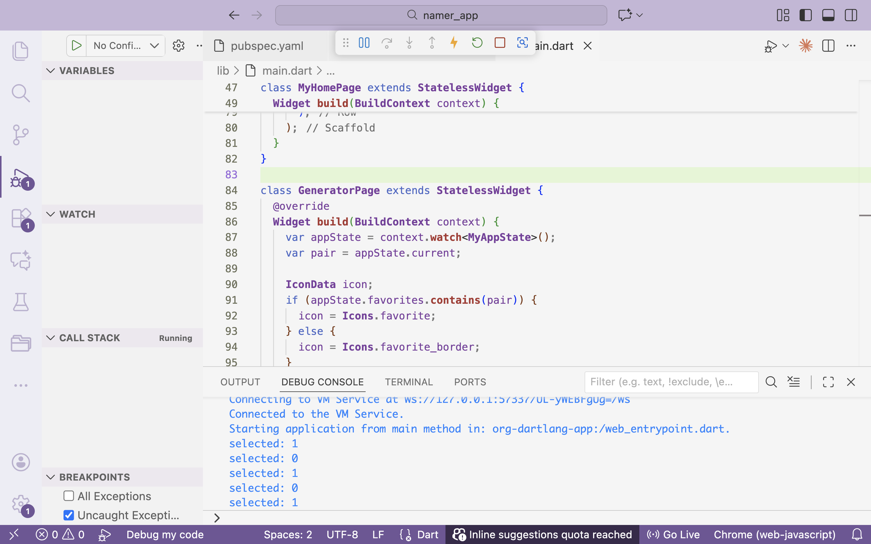Click the Dart language mode in status bar
Image resolution: width=871 pixels, height=544 pixels.
coord(428,534)
